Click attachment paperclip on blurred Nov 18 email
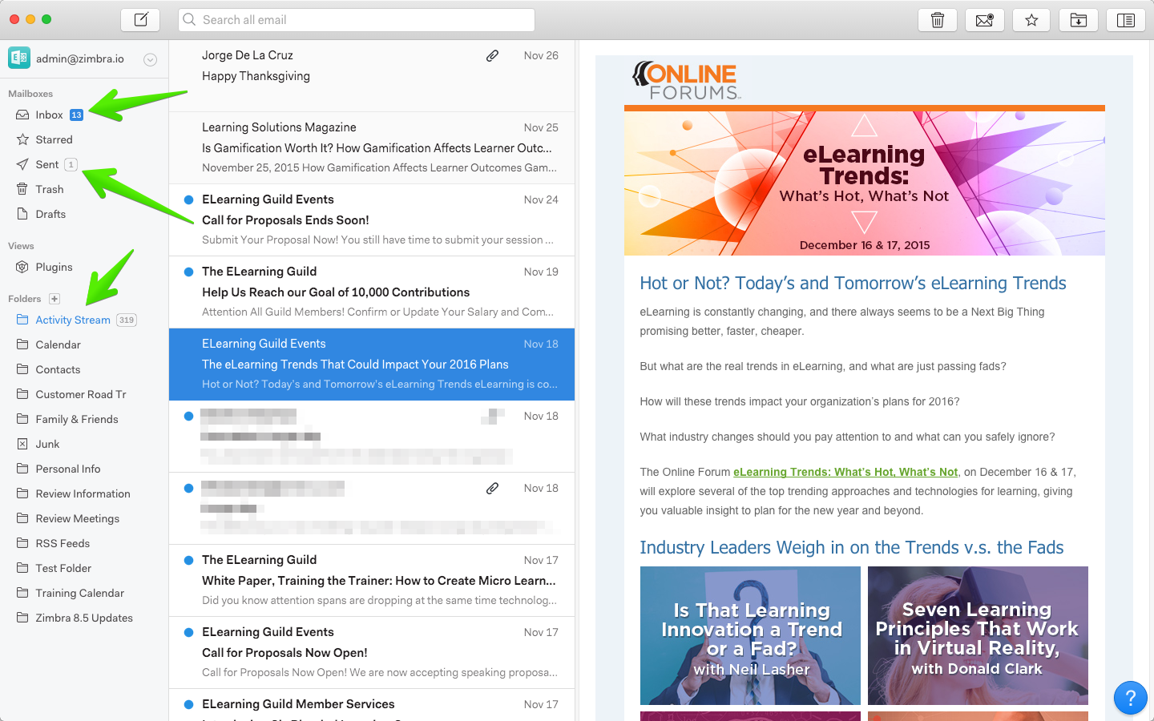Image resolution: width=1154 pixels, height=721 pixels. 493,488
